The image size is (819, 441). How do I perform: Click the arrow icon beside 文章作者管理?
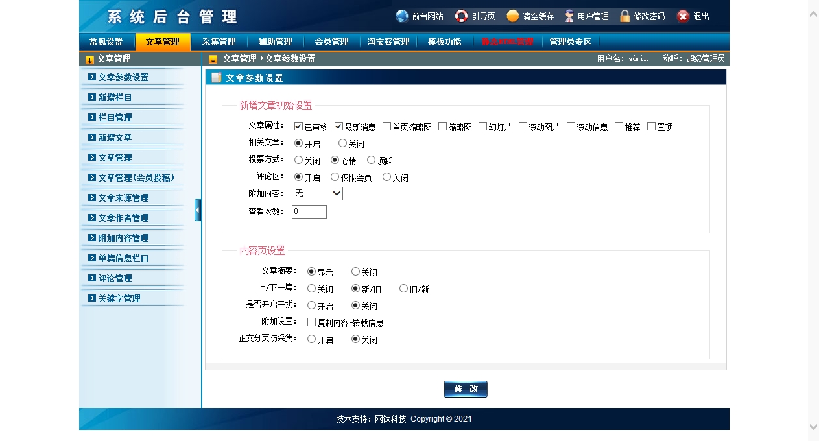pyautogui.click(x=92, y=218)
